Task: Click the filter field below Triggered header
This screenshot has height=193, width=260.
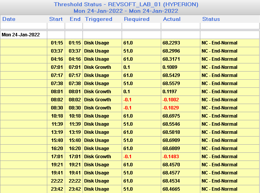Action: click(x=102, y=26)
